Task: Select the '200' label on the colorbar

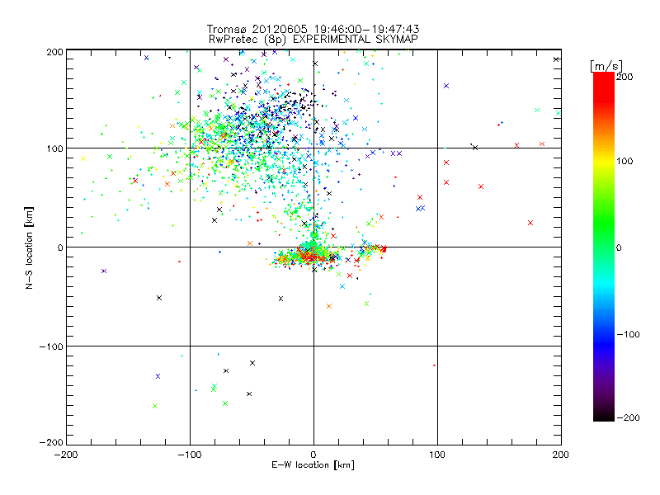Action: click(x=625, y=77)
